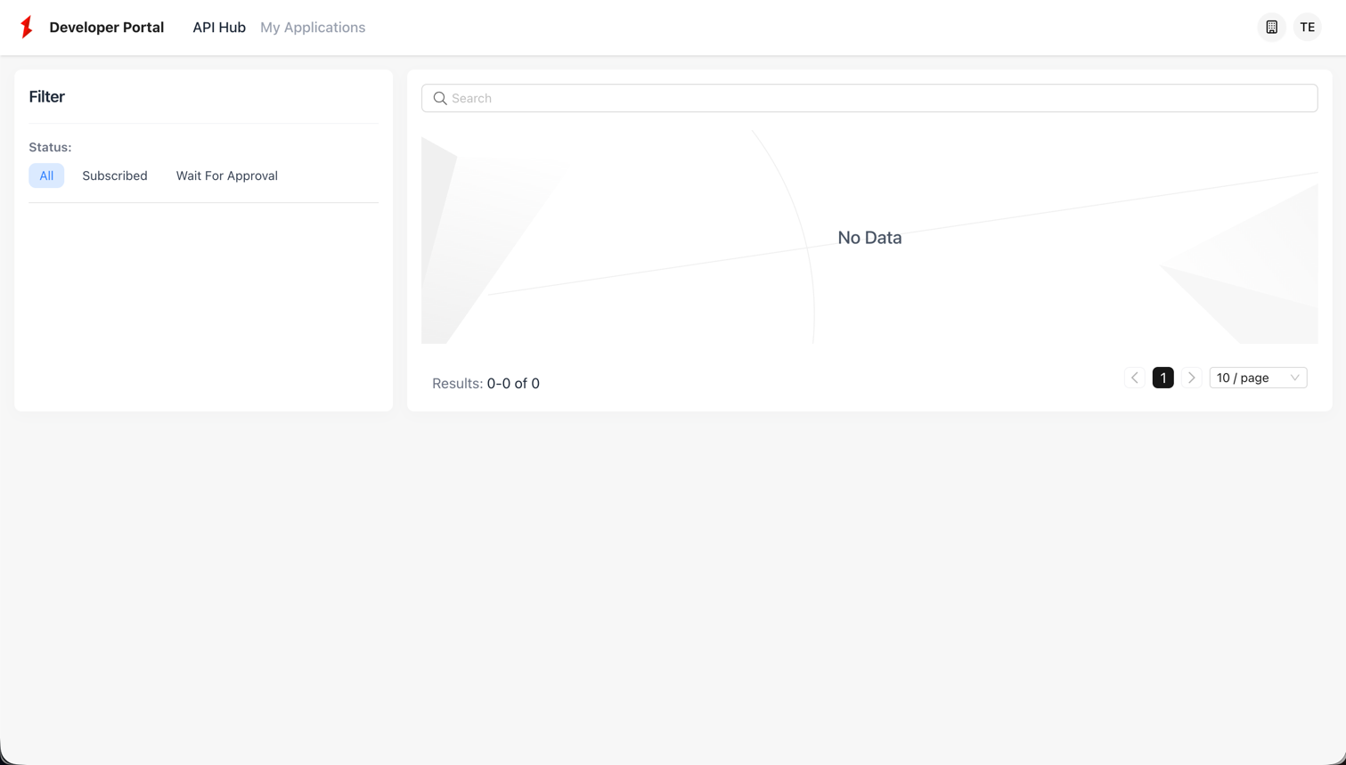The width and height of the screenshot is (1346, 765).
Task: Switch to the API Hub tab
Action: (218, 27)
